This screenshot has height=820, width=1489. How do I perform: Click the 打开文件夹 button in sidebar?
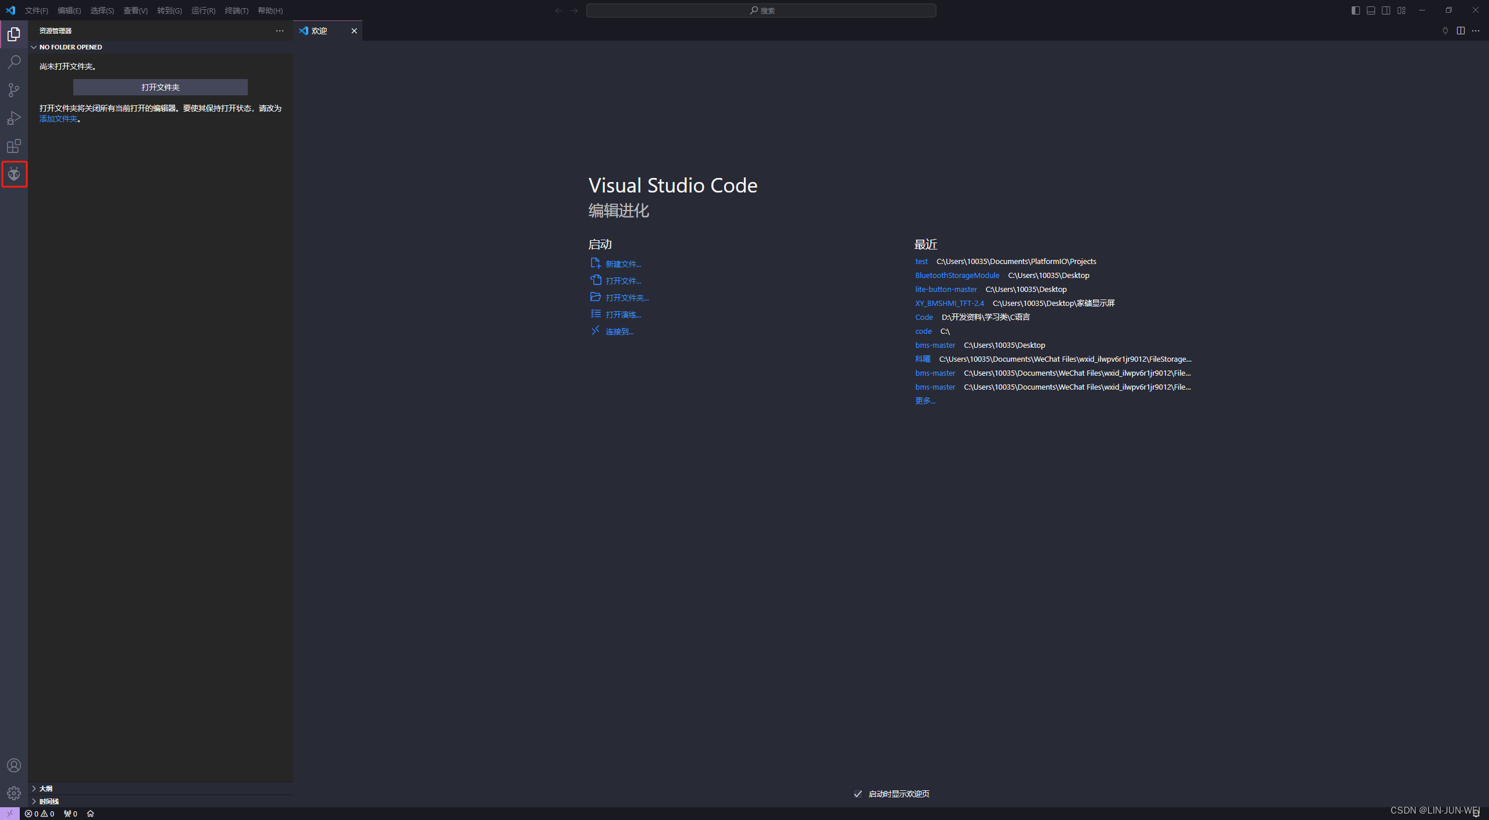point(160,87)
